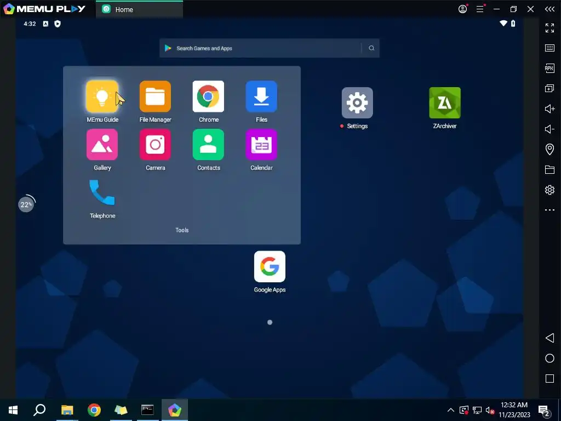Image resolution: width=561 pixels, height=421 pixels.
Task: Install APK from the sidebar
Action: tap(549, 68)
